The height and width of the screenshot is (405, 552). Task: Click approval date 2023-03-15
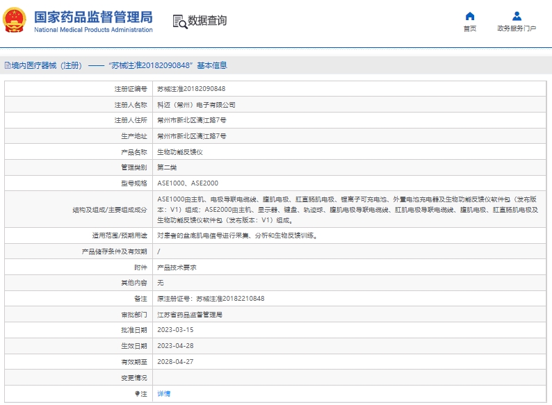[175, 330]
